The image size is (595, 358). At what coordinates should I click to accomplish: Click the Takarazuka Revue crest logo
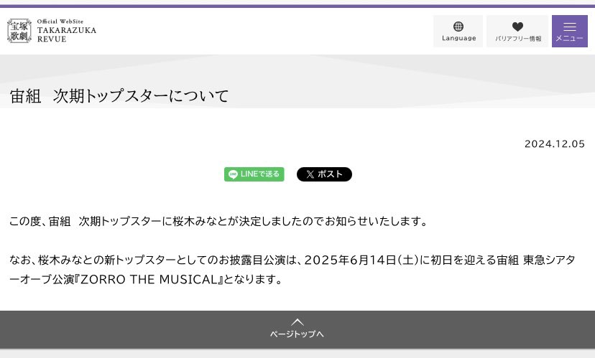click(x=19, y=31)
